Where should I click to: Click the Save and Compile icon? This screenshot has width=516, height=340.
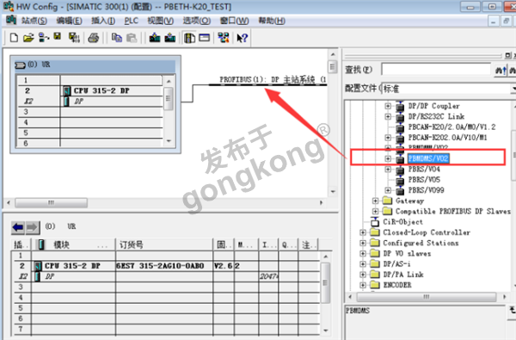[74, 38]
